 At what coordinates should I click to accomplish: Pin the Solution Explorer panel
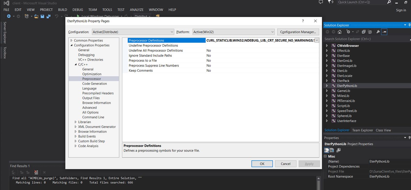point(409,25)
